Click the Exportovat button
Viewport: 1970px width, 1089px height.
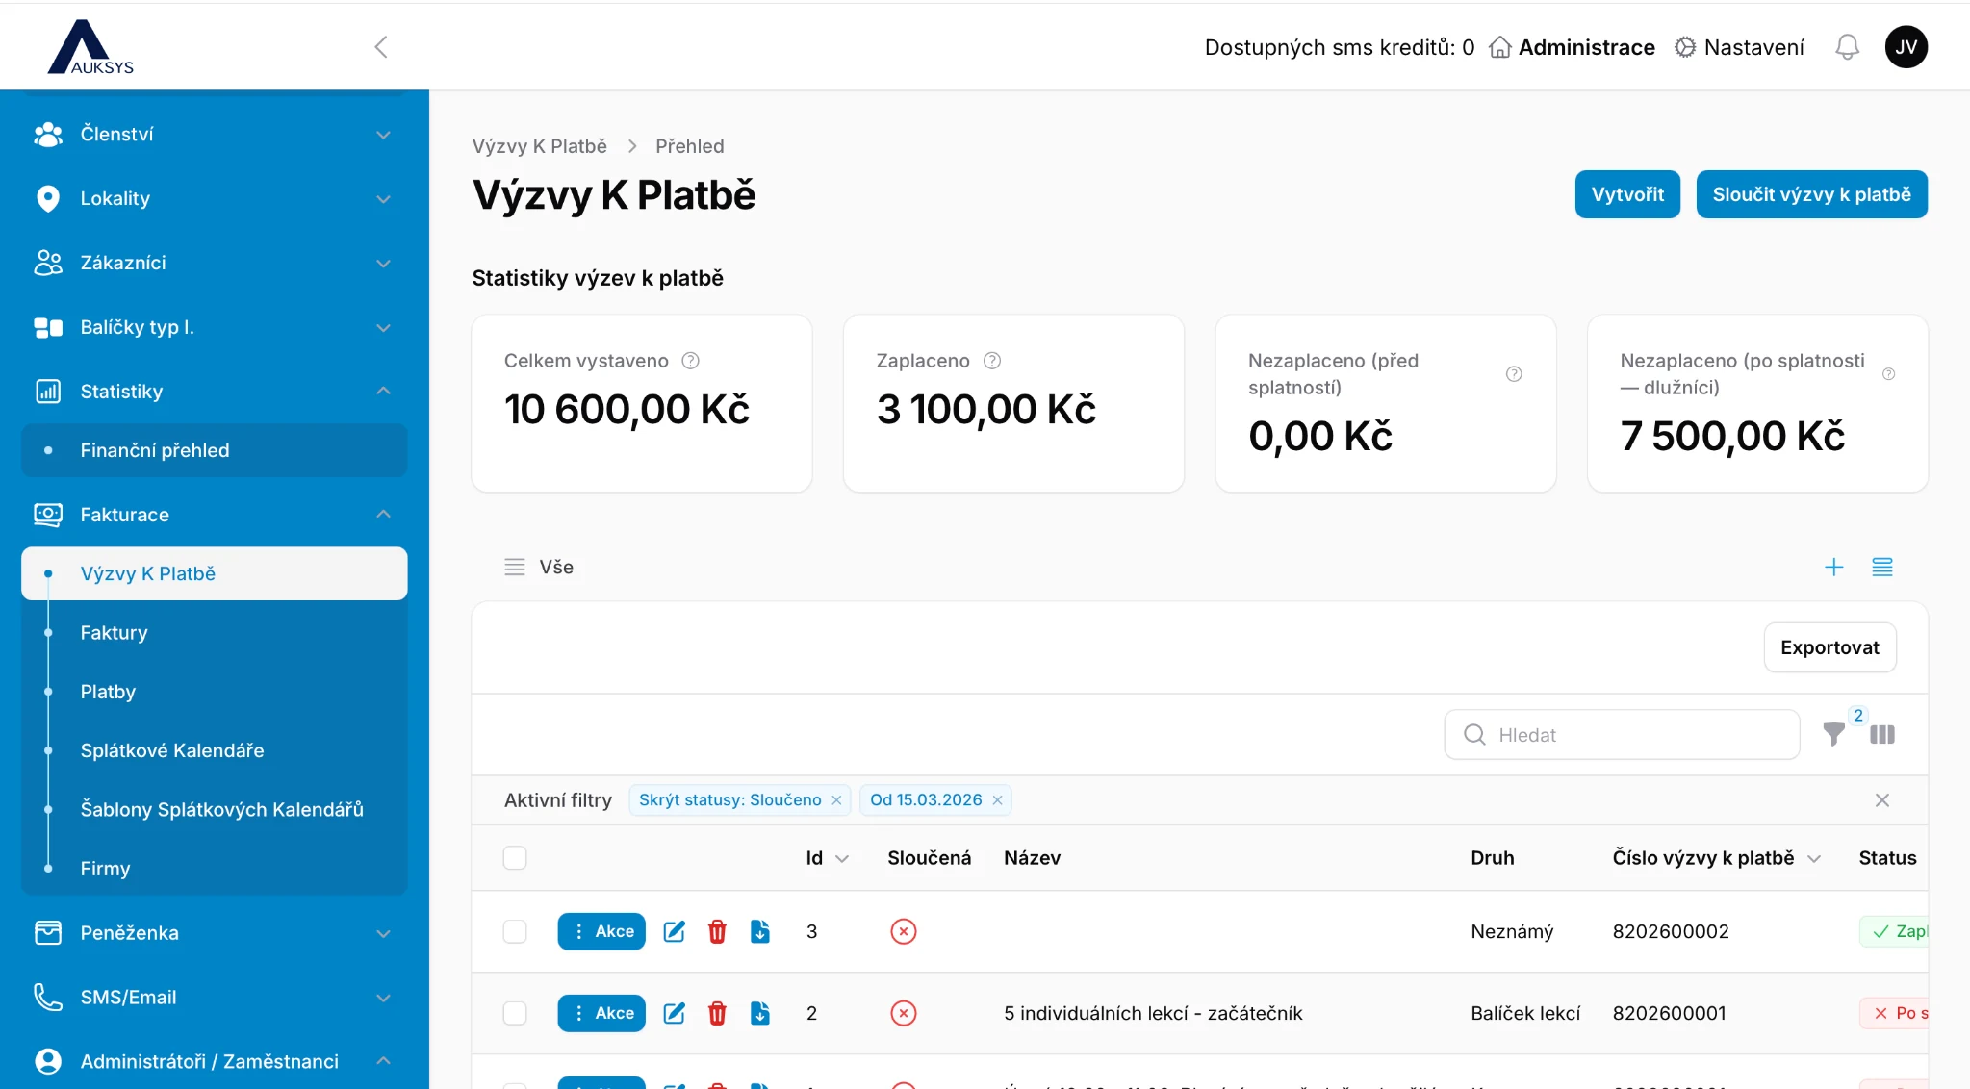point(1829,647)
